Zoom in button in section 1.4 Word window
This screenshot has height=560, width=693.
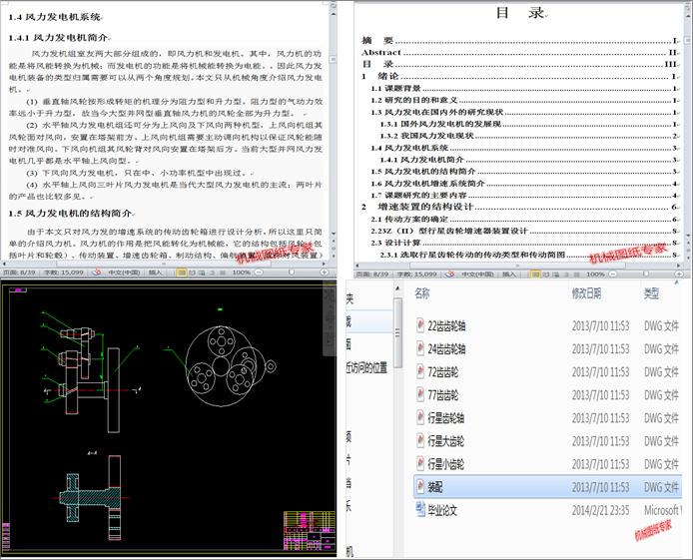[x=324, y=273]
